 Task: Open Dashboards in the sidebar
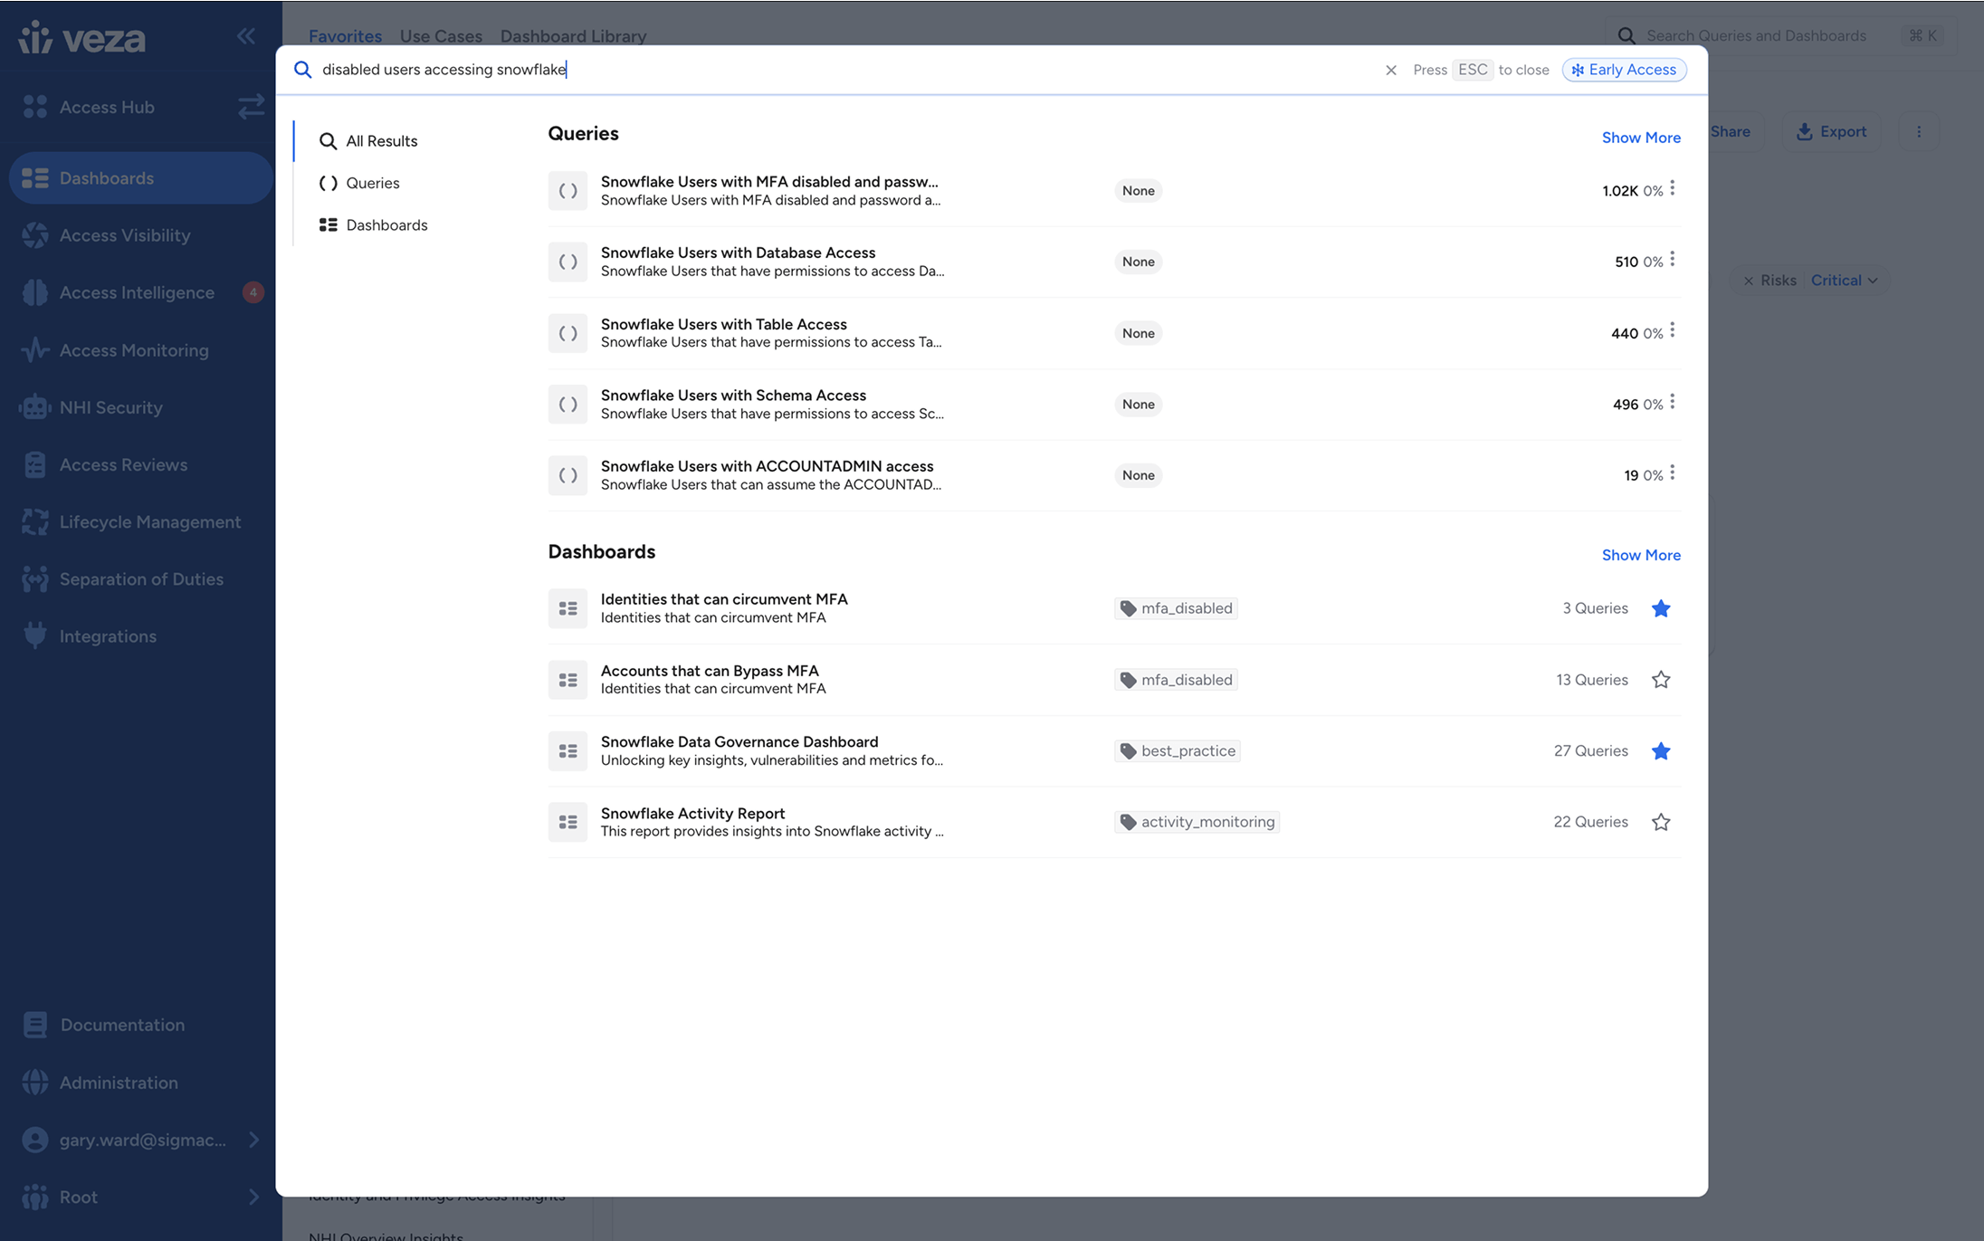[140, 178]
